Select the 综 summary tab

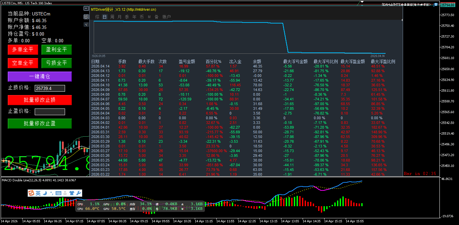point(97,17)
